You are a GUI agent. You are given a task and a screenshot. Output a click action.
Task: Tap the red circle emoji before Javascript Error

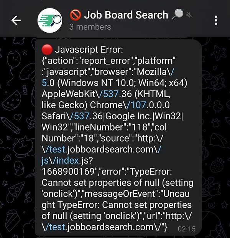47,50
